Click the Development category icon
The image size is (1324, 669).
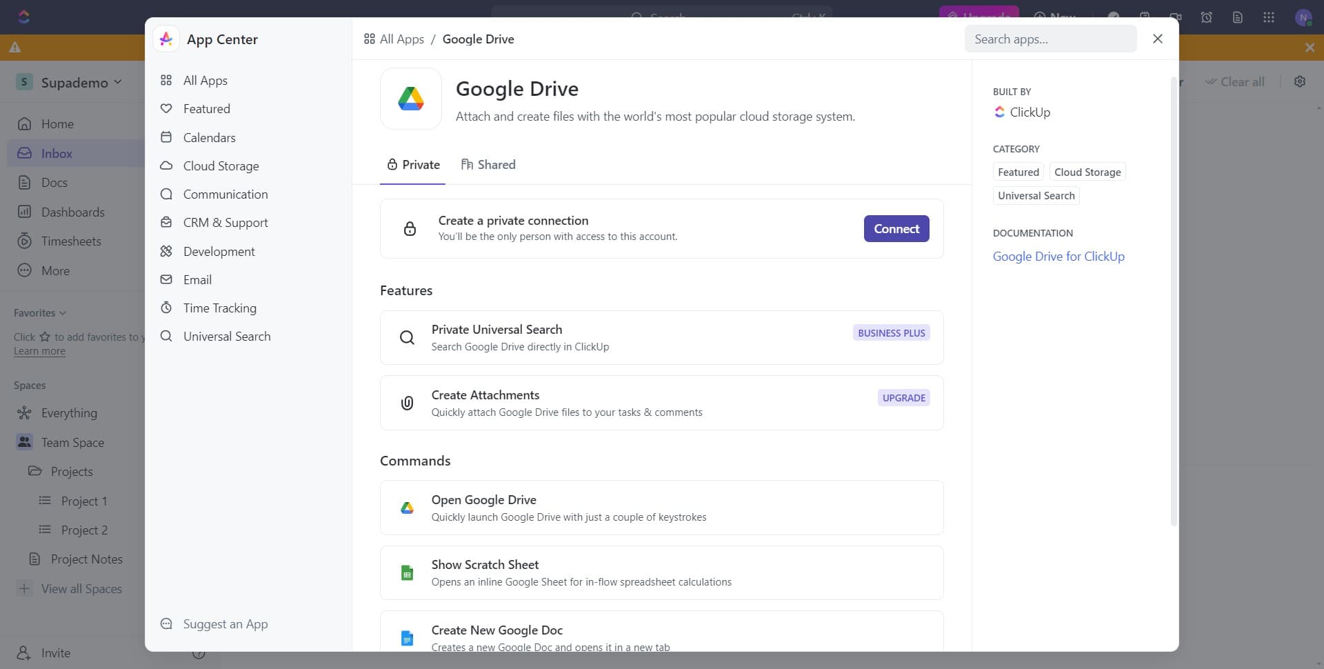pos(166,251)
